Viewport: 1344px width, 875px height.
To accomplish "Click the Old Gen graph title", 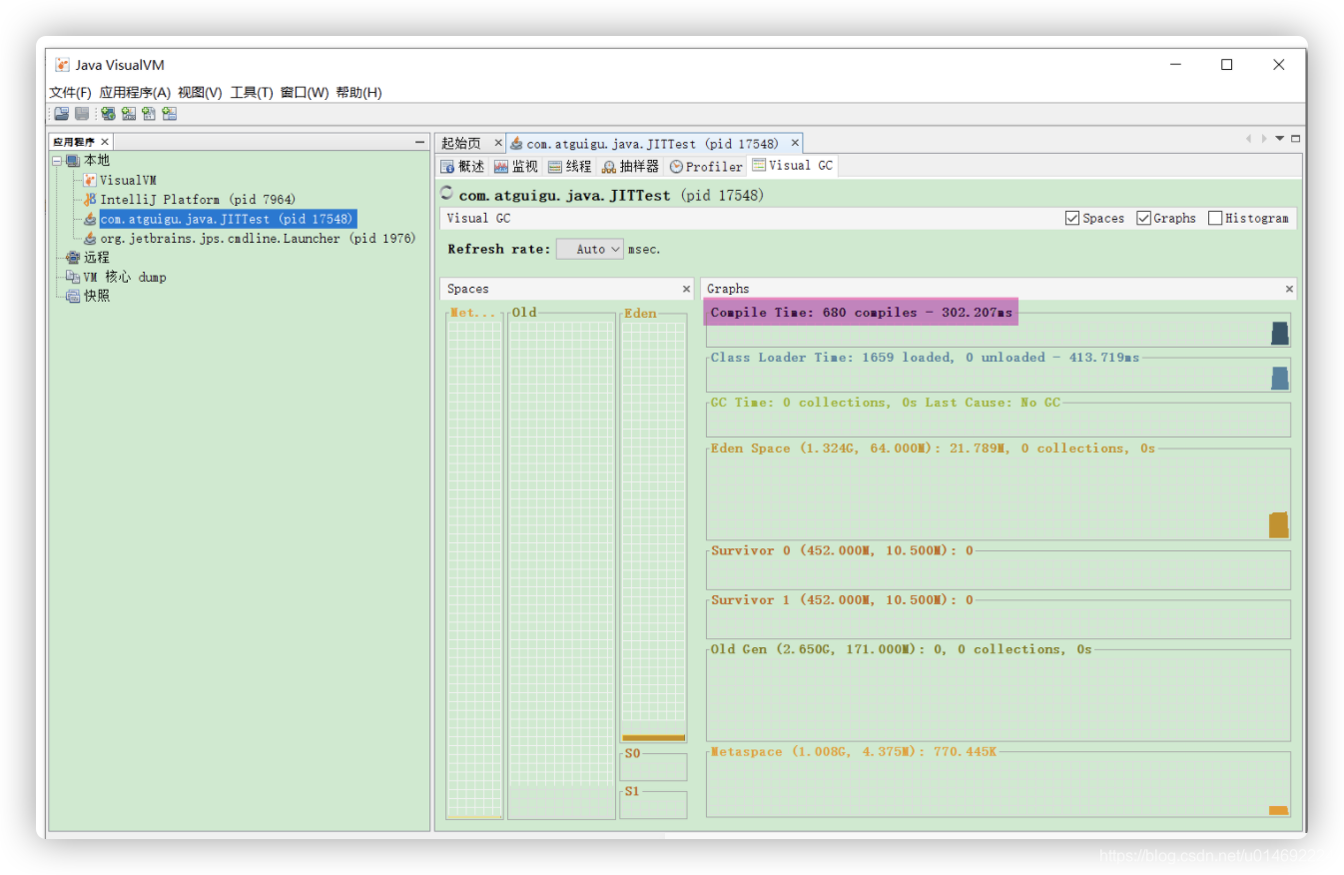I will (x=902, y=649).
